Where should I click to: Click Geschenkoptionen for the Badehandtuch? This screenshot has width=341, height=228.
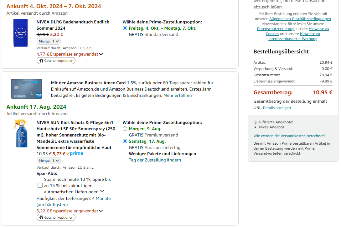point(56,61)
